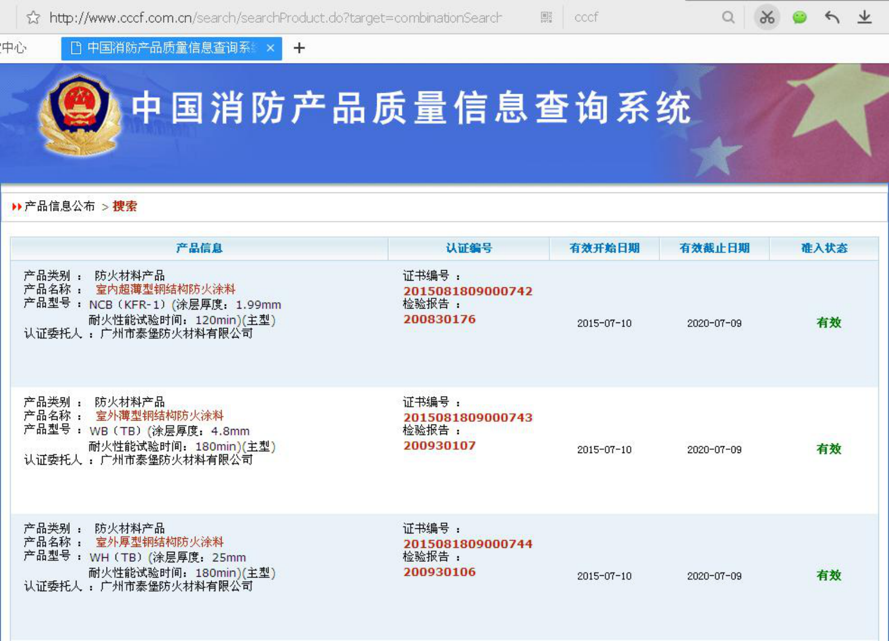Open 室外薄型钢结构防火涂料 product link

click(x=159, y=416)
